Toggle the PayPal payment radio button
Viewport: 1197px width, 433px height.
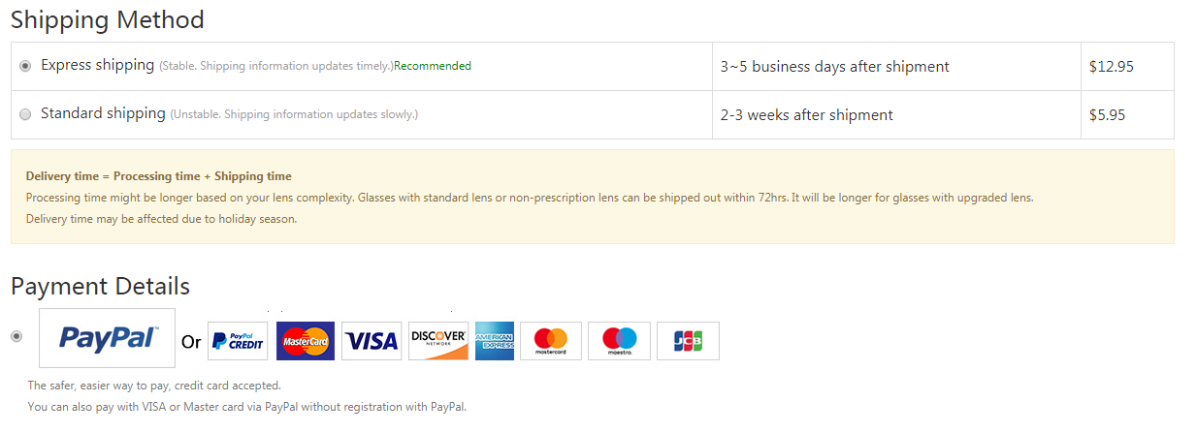[x=16, y=336]
